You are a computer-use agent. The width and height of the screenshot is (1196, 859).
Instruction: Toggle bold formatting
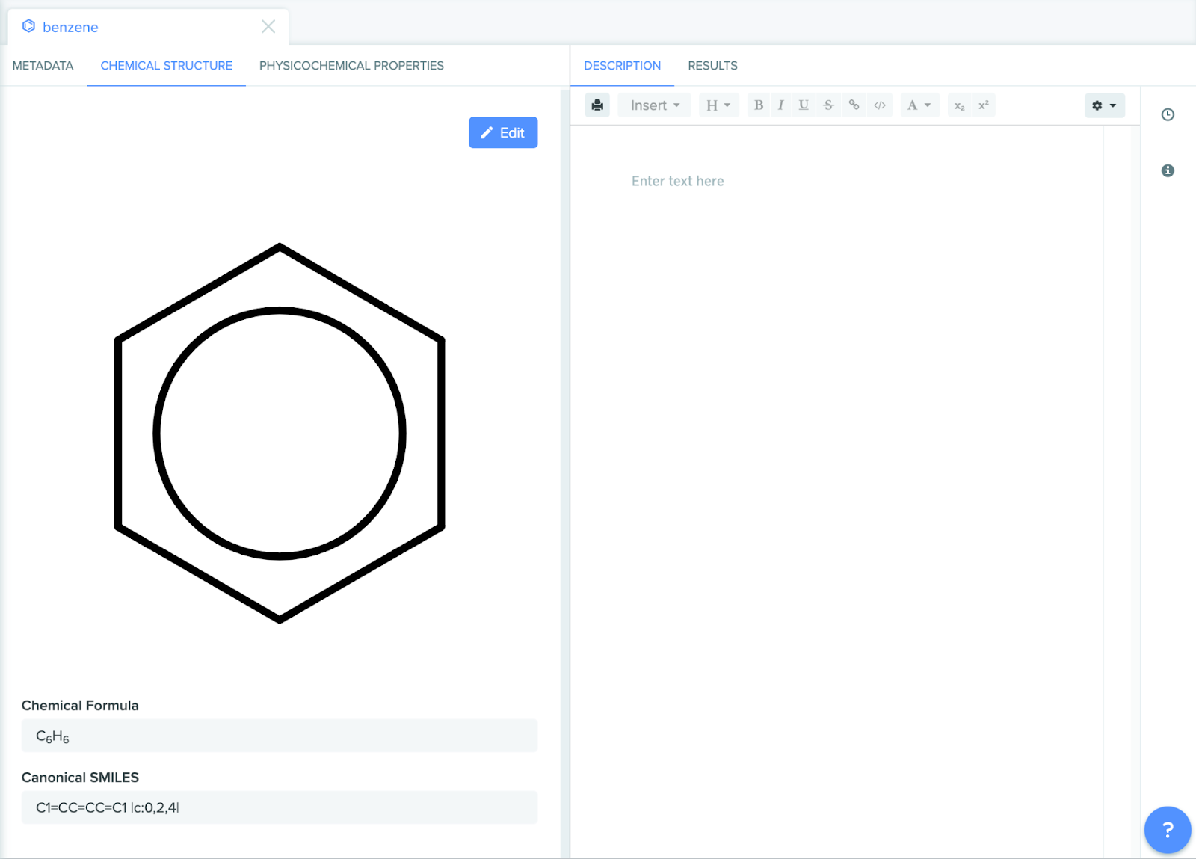[759, 105]
